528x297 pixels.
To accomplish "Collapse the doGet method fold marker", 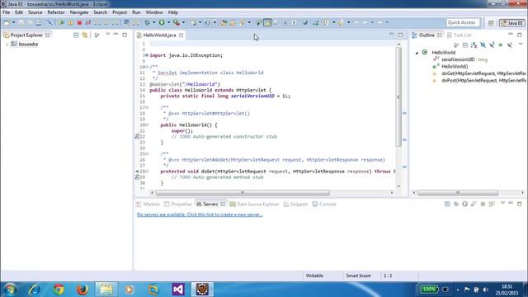I will (x=147, y=172).
